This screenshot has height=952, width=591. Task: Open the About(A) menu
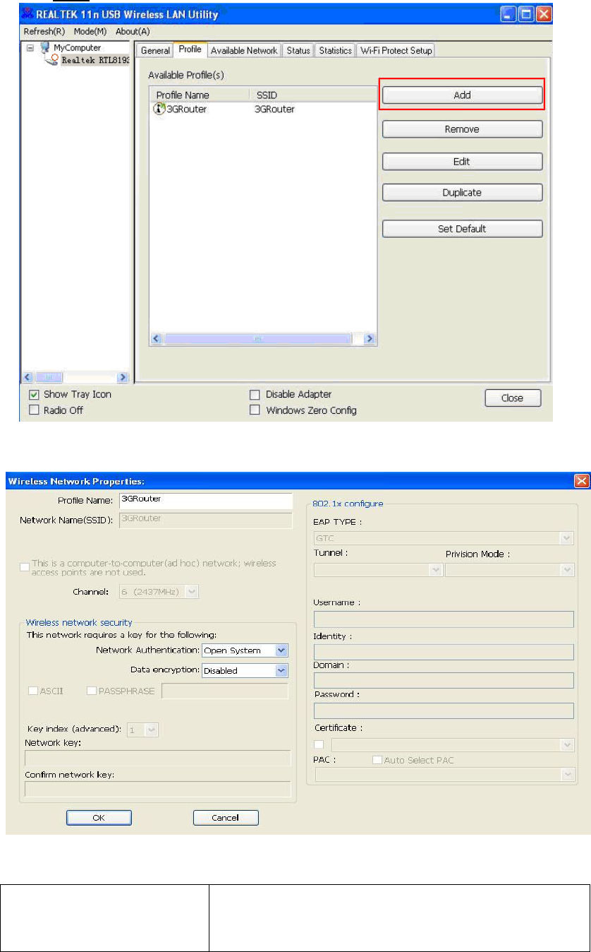(133, 32)
